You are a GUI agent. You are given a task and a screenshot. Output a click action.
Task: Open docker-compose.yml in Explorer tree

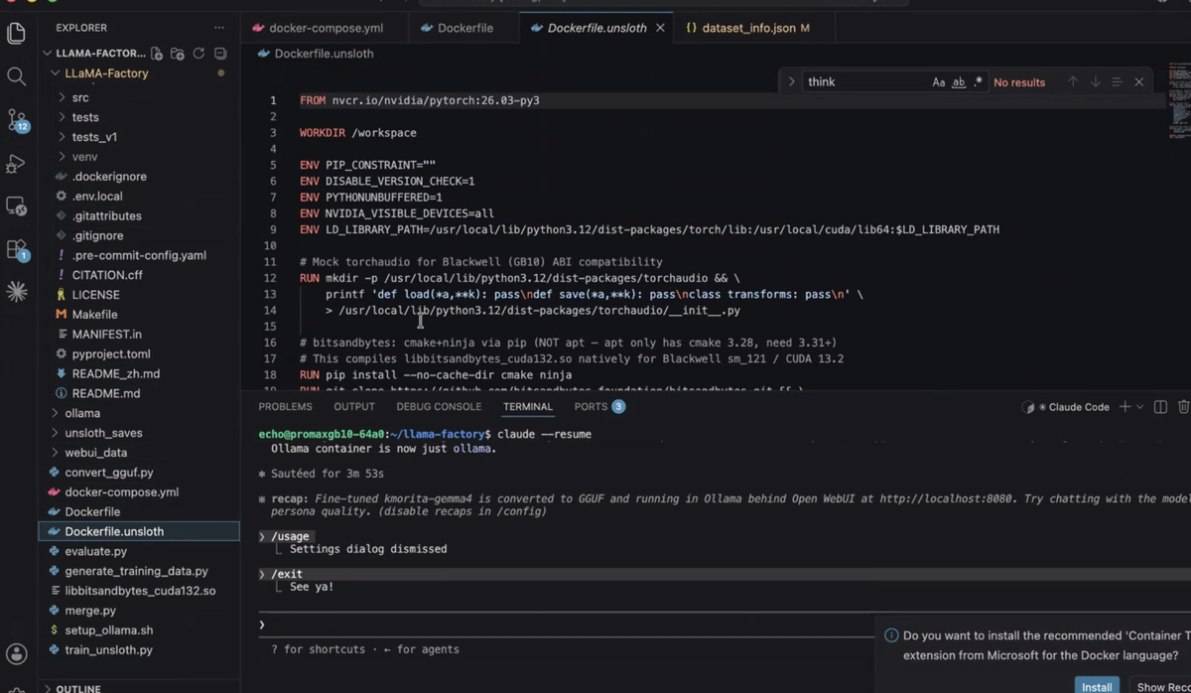[x=122, y=492]
